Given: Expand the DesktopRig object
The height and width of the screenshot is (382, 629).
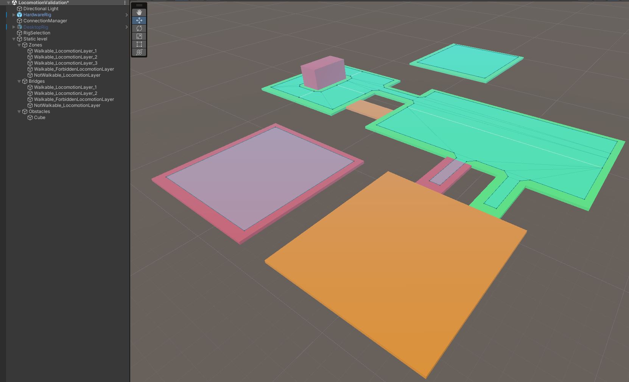Looking at the screenshot, I should pos(14,27).
